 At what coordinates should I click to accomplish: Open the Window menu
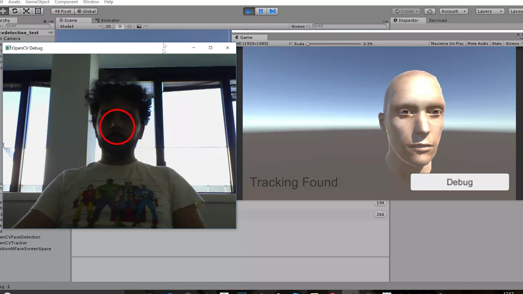(x=91, y=2)
